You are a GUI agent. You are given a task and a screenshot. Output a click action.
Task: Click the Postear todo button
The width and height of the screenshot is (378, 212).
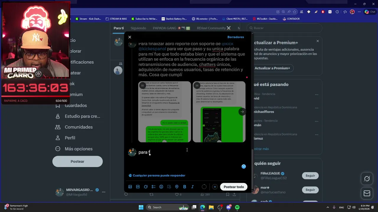[234, 187]
